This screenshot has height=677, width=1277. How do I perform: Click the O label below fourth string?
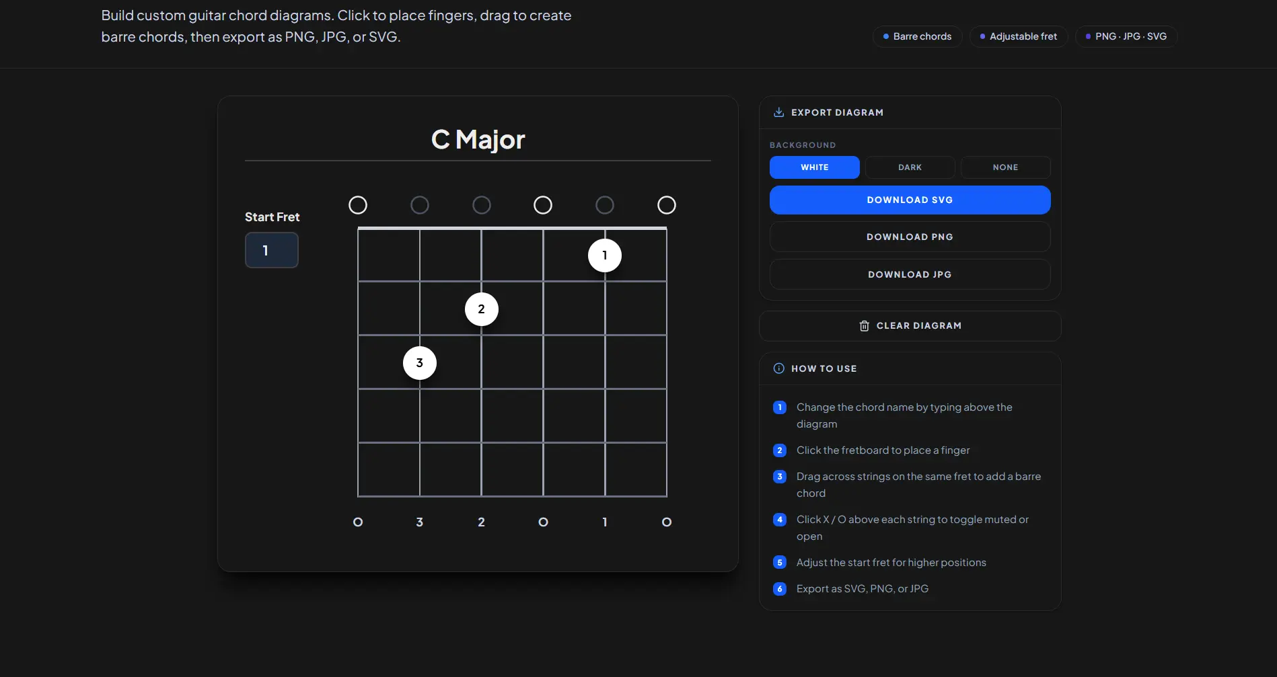[544, 522]
